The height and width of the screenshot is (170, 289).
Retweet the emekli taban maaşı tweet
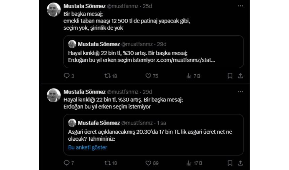(108, 76)
